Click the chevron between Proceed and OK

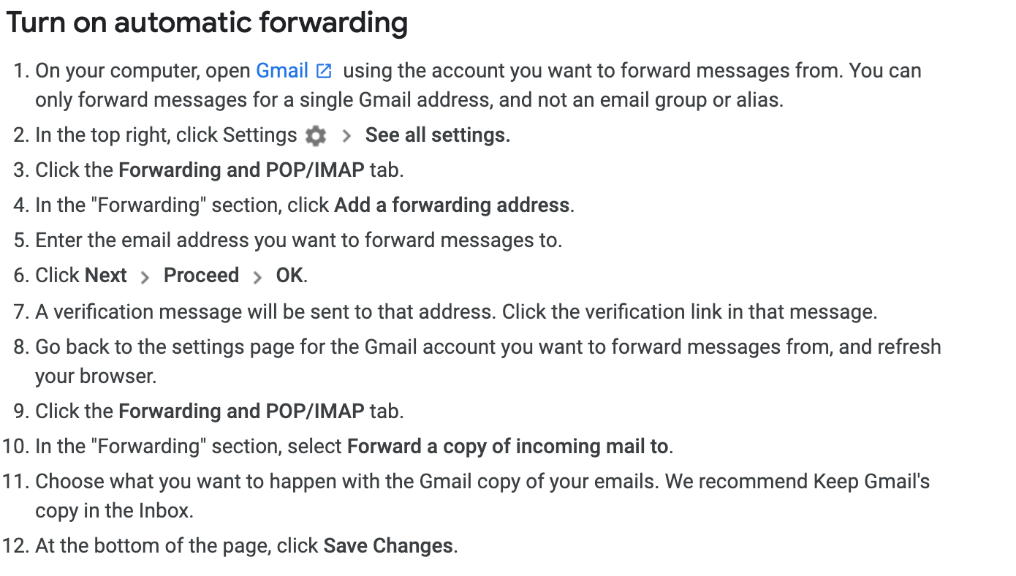(257, 277)
